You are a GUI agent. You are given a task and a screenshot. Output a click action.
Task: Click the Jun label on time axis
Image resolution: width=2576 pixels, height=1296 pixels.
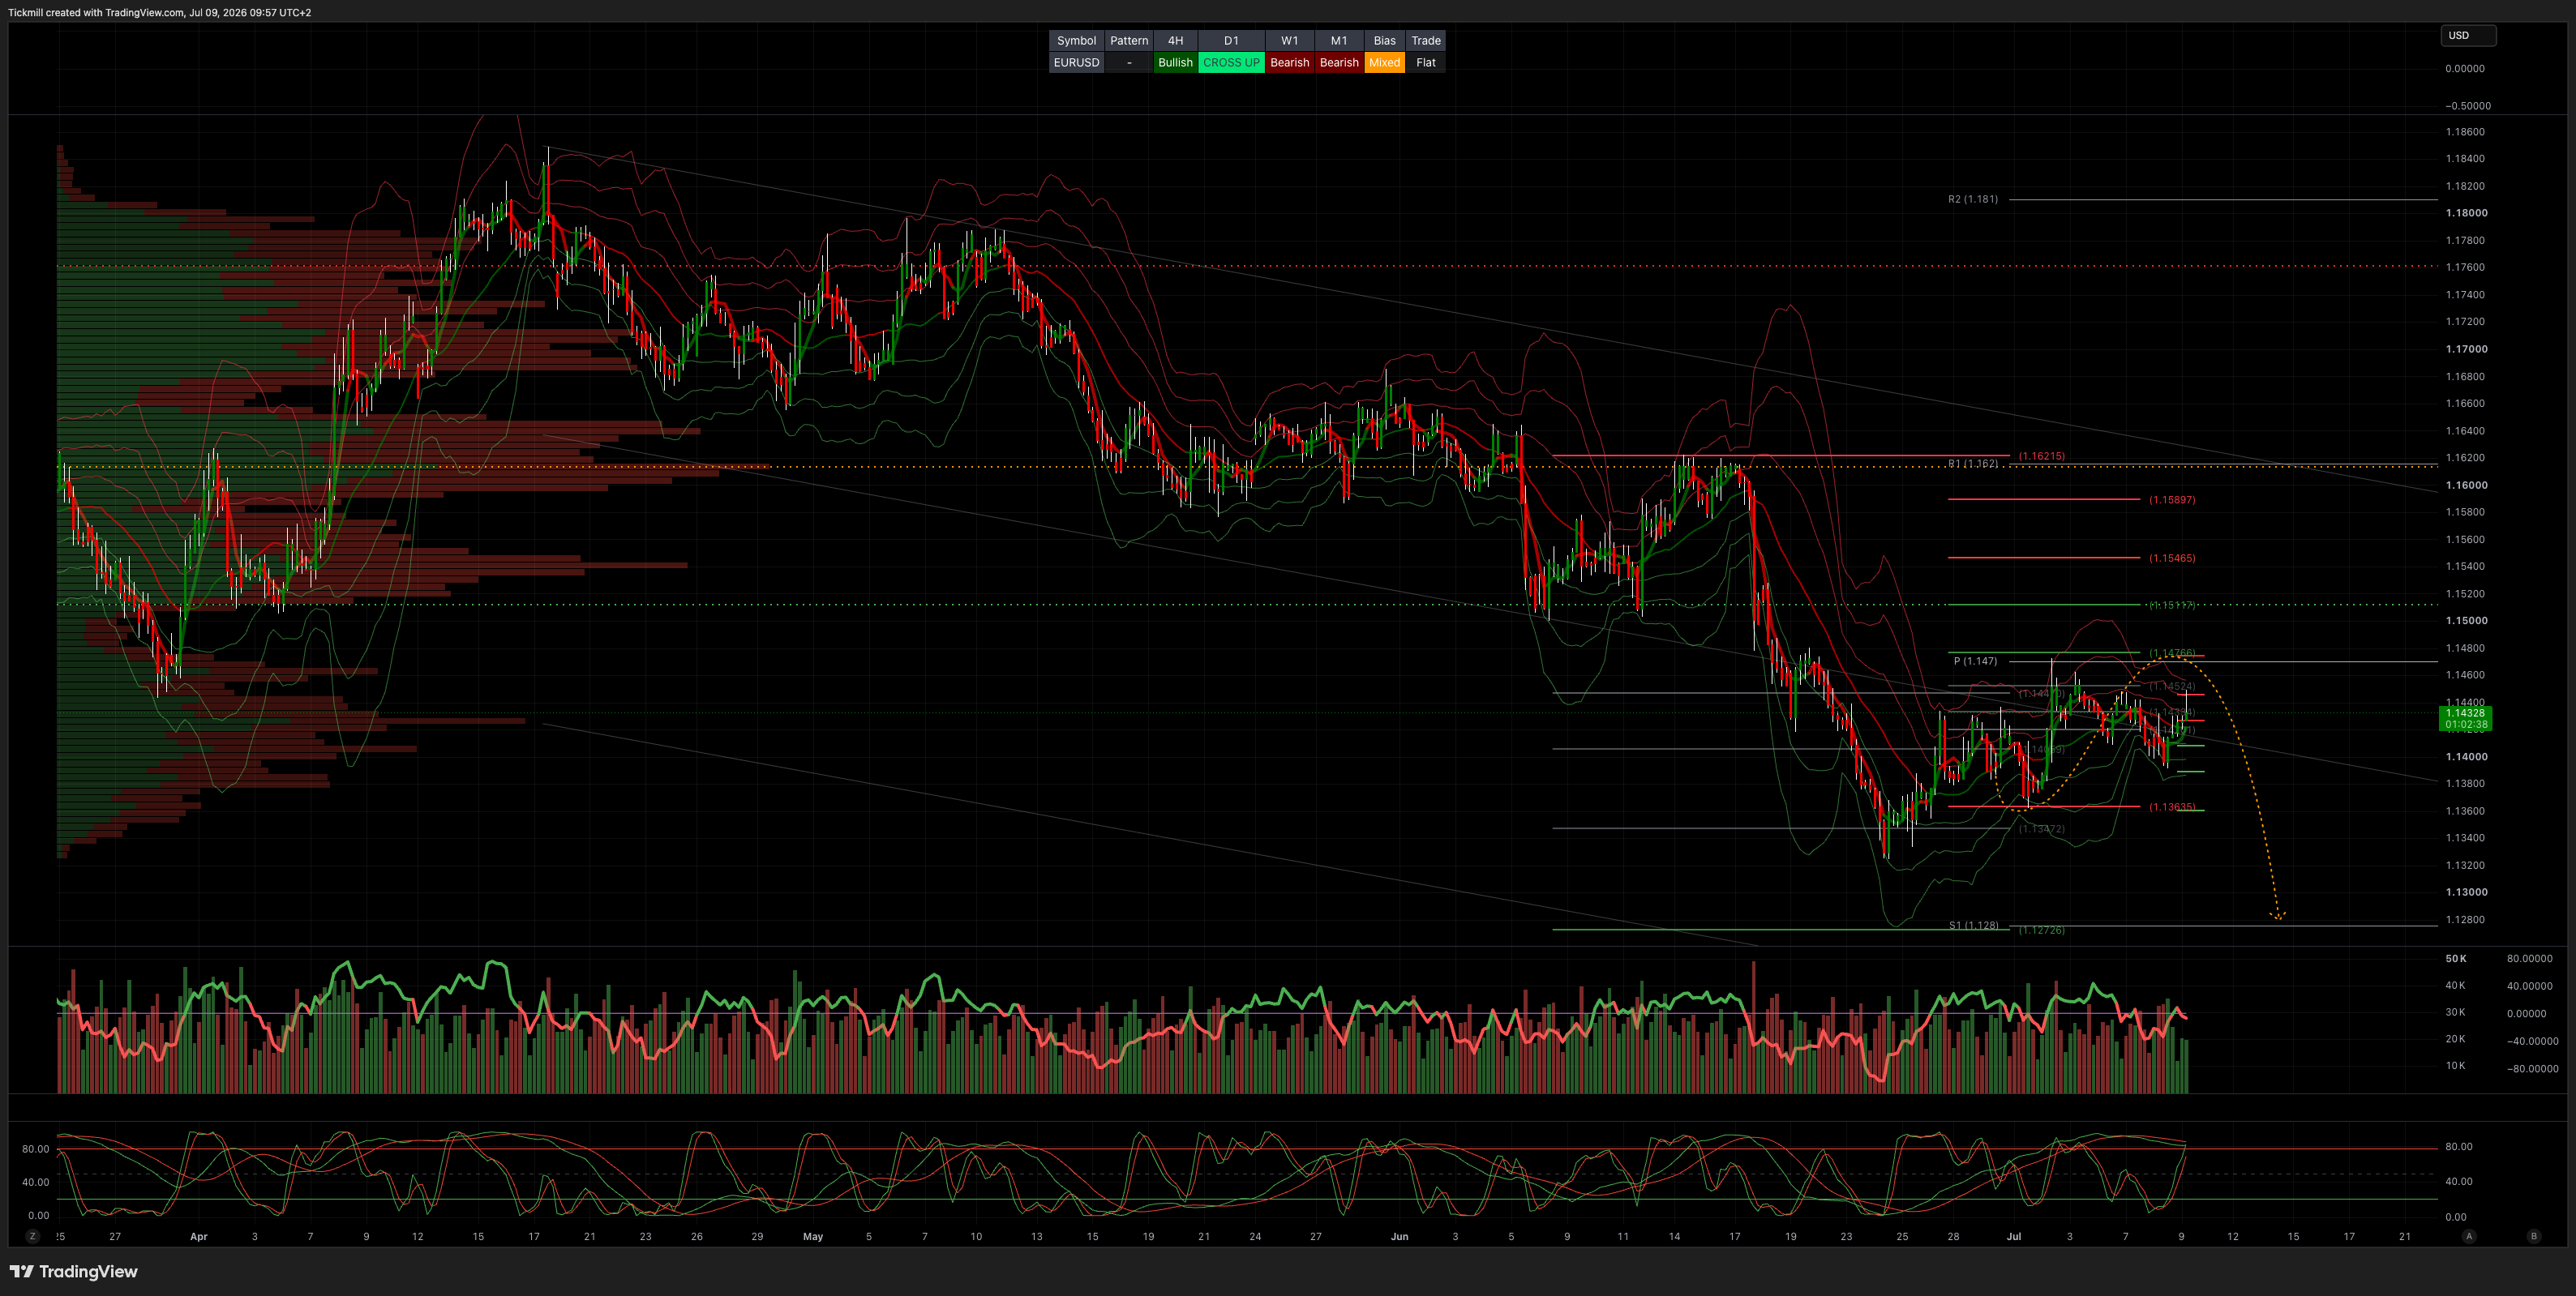pyautogui.click(x=1399, y=1237)
